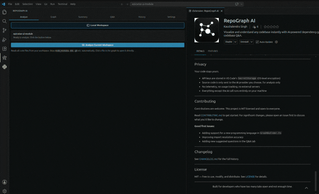Click the VS Code logo icon

tap(3, 4)
